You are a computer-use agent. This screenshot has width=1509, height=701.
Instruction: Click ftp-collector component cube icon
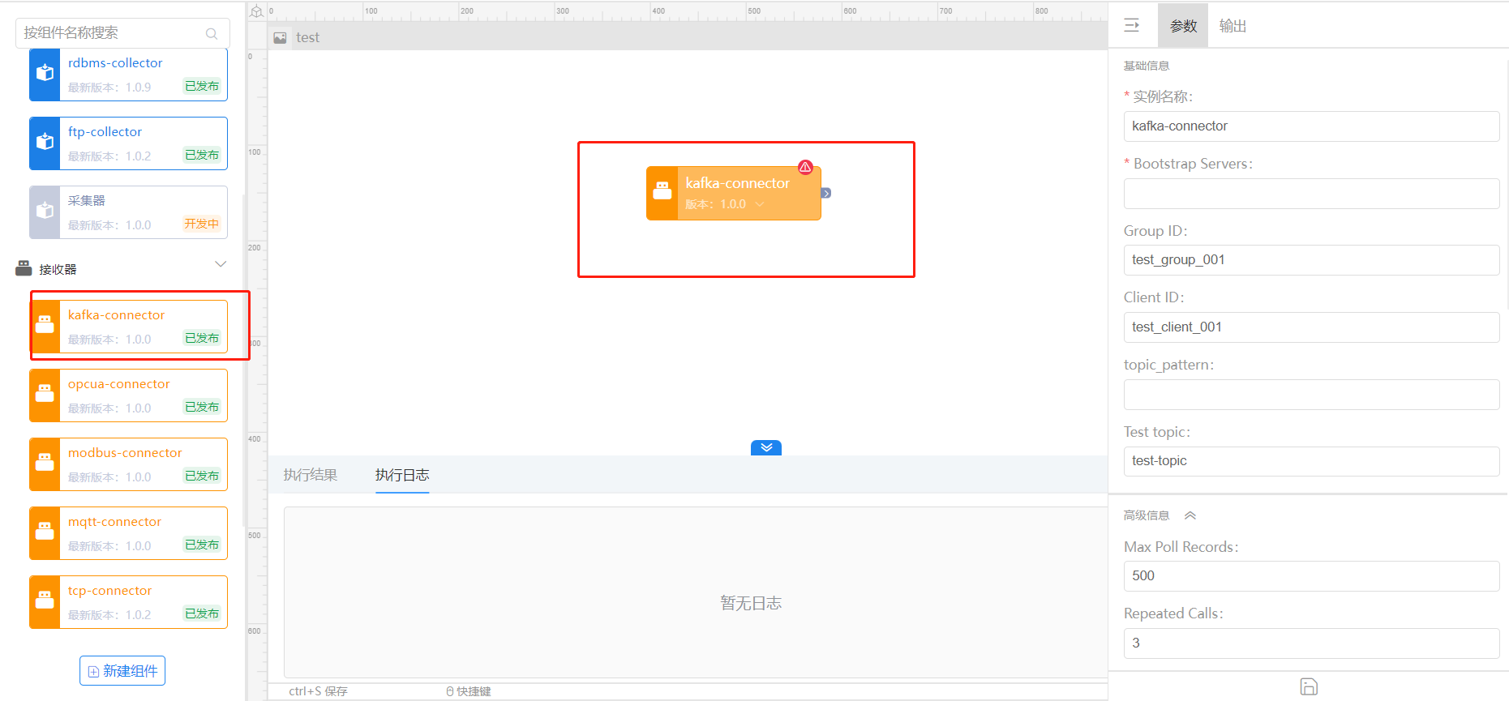coord(45,143)
